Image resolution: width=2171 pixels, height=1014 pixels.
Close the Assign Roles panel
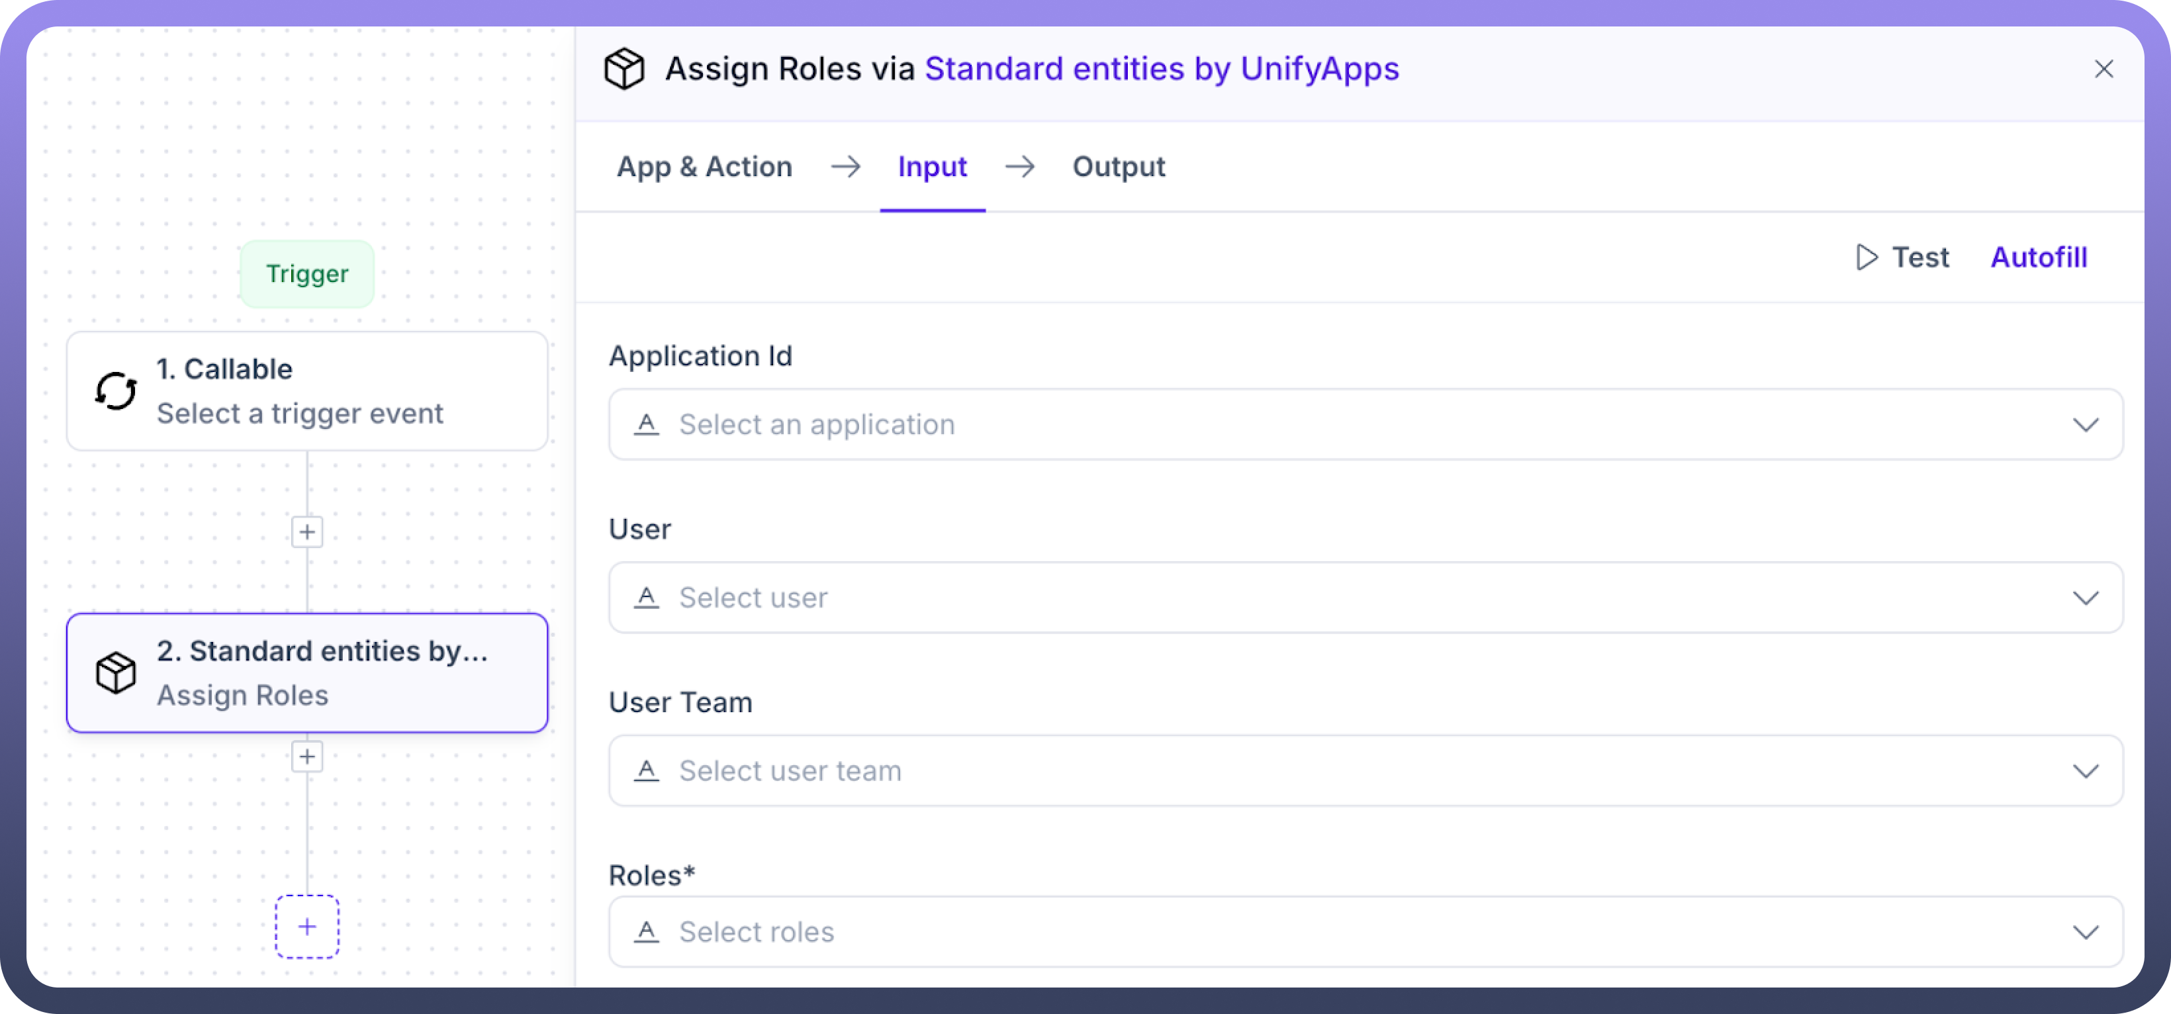click(x=2103, y=69)
